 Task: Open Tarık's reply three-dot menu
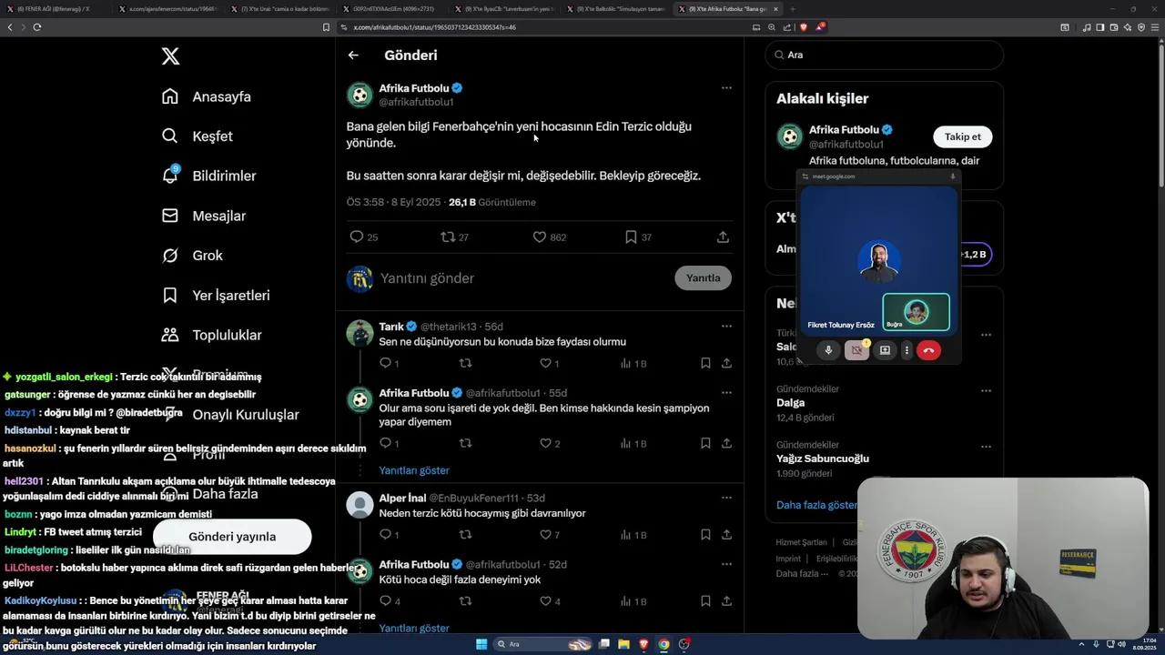726,327
